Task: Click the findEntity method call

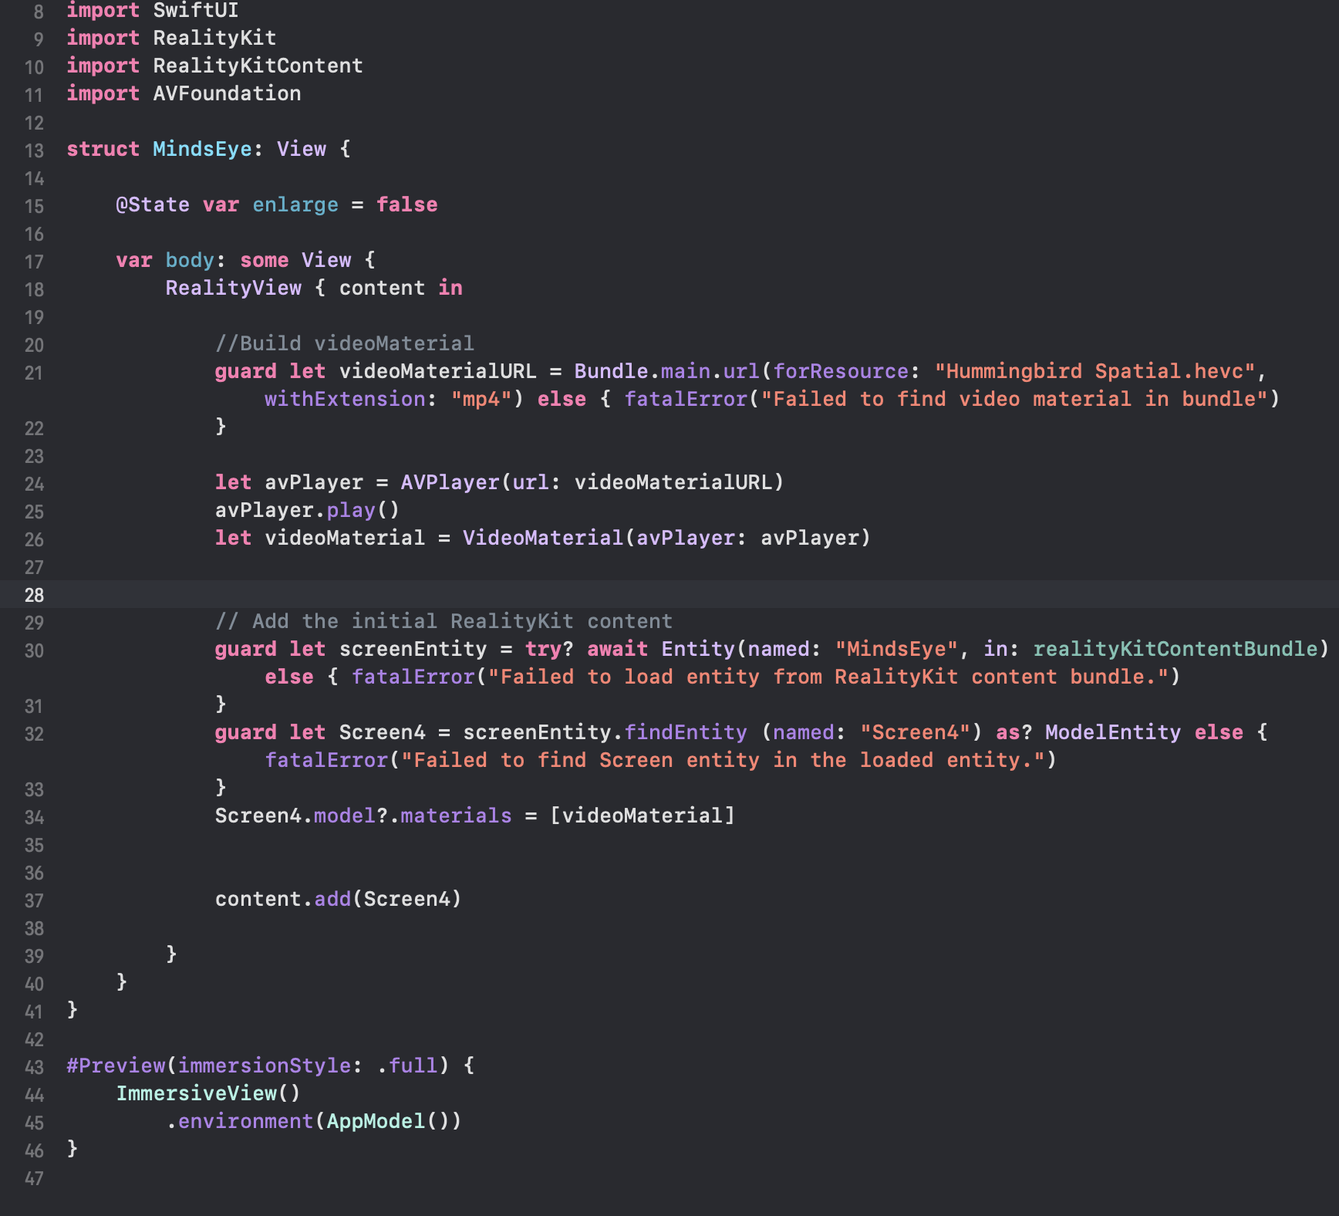Action: [x=685, y=732]
